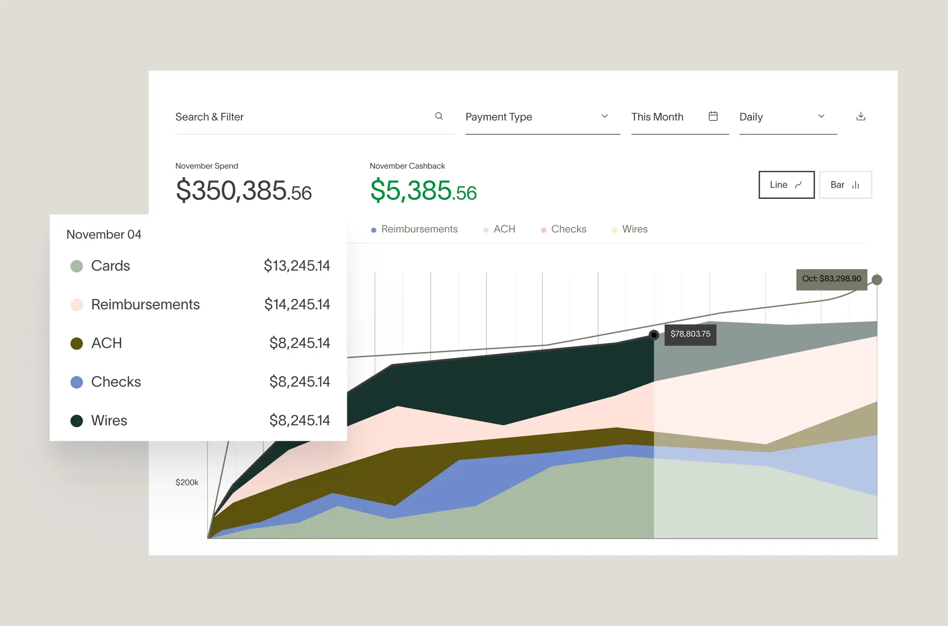Click the download export icon
This screenshot has height=626, width=948.
tap(861, 116)
